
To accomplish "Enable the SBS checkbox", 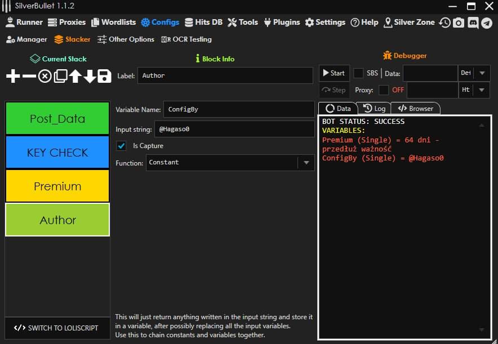I will tap(358, 73).
